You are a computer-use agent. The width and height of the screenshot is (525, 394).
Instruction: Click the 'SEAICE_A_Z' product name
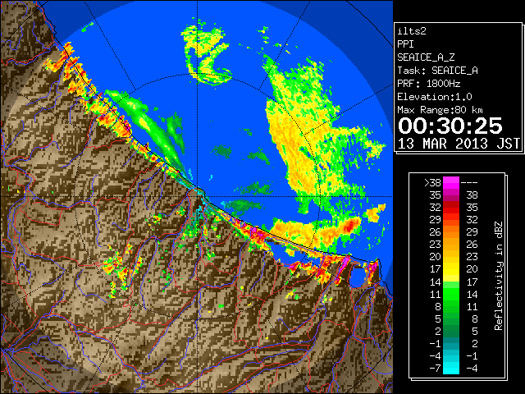(x=426, y=57)
